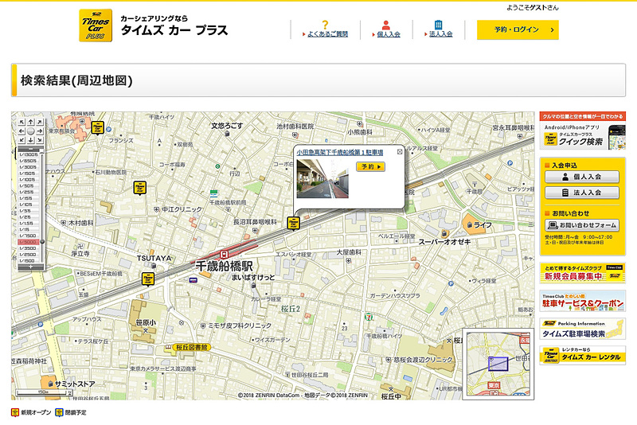Viewport: 637px width, 425px height.
Task: Click the 予約・ログイン button
Action: 518,29
